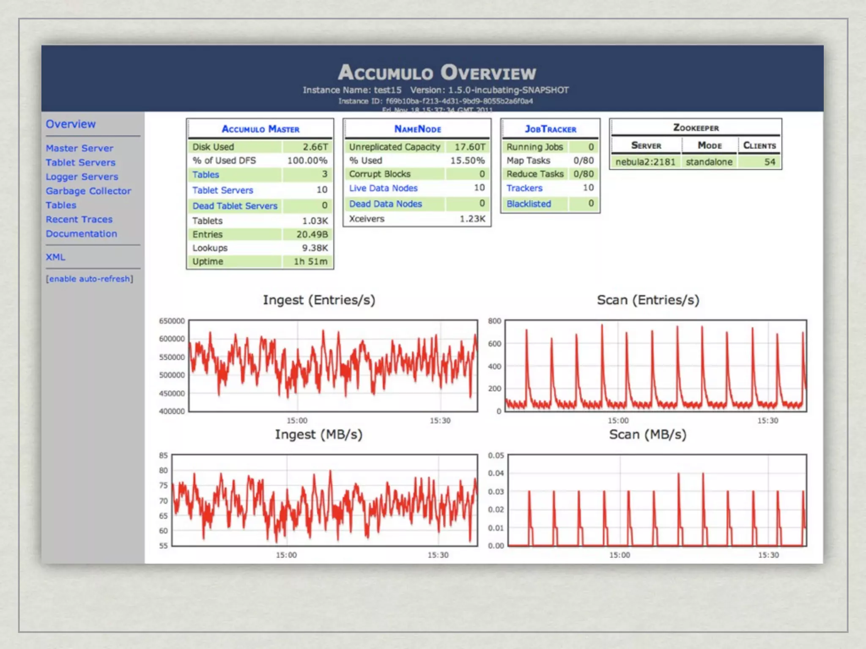The image size is (866, 649).
Task: Open Dead Data Nodes link
Action: coord(385,204)
